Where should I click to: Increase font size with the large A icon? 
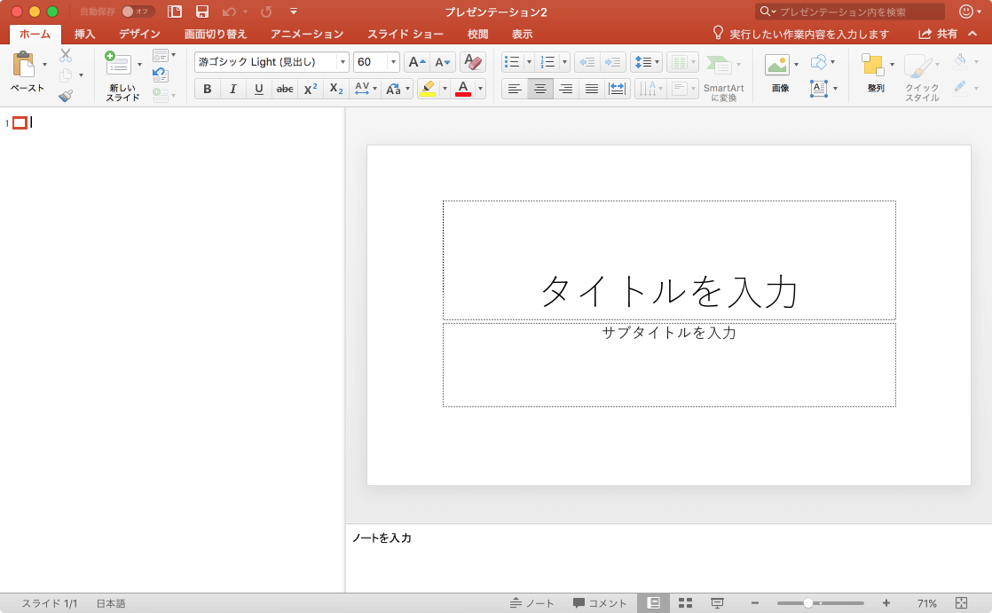pos(417,62)
